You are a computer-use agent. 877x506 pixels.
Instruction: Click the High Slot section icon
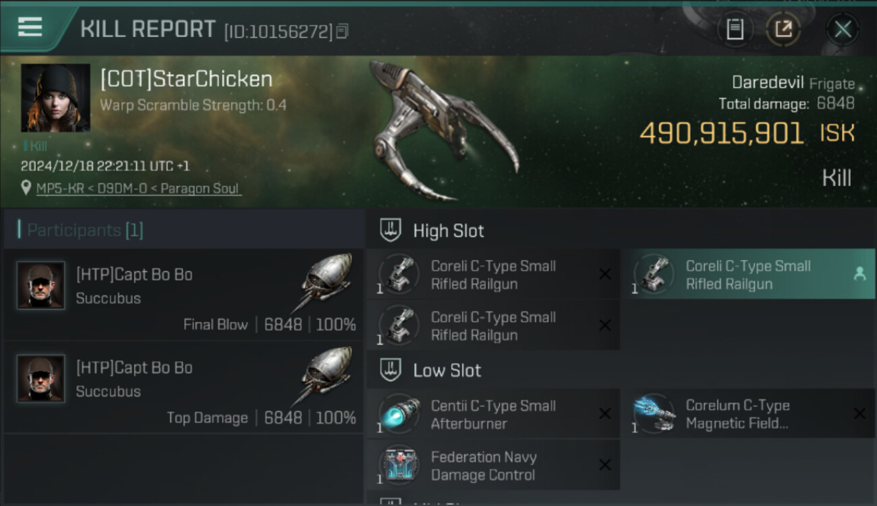pyautogui.click(x=391, y=231)
